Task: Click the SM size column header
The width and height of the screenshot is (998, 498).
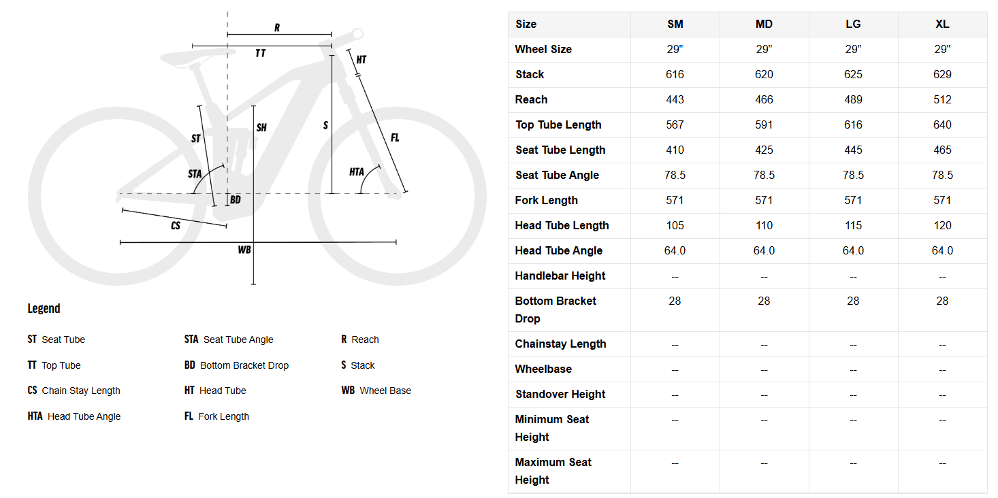Action: [x=675, y=24]
